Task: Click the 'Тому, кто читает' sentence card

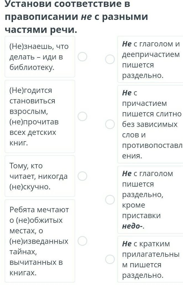Action: point(40,176)
